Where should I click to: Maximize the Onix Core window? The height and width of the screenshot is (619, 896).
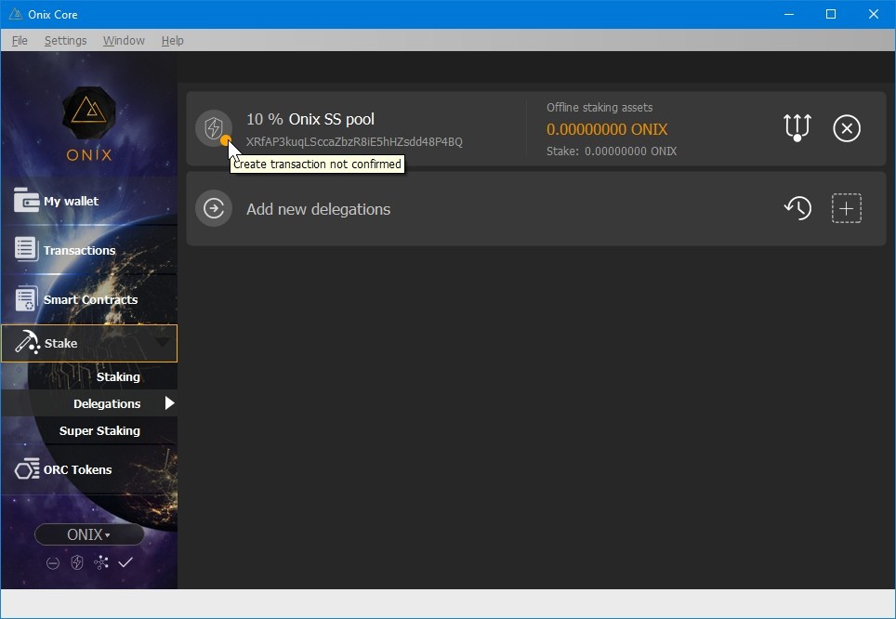pos(831,14)
